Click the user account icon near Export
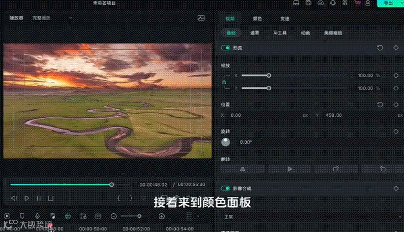Viewport: 404px width, 232px height. pos(368,3)
